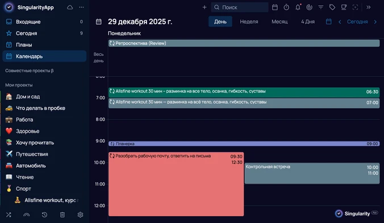Viewport: 384px width, 223px height.
Task: Open Входящие in the sidebar
Action: [44, 22]
